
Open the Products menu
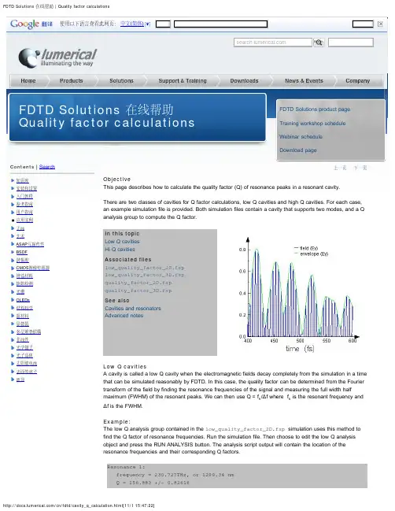(x=72, y=81)
